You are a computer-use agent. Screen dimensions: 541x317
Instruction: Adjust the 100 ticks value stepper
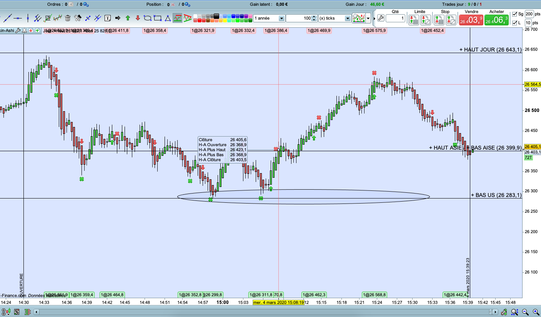tap(314, 18)
